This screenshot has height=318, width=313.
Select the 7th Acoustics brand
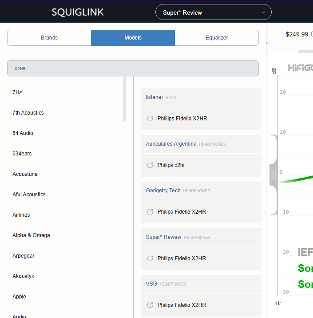[x=28, y=113]
